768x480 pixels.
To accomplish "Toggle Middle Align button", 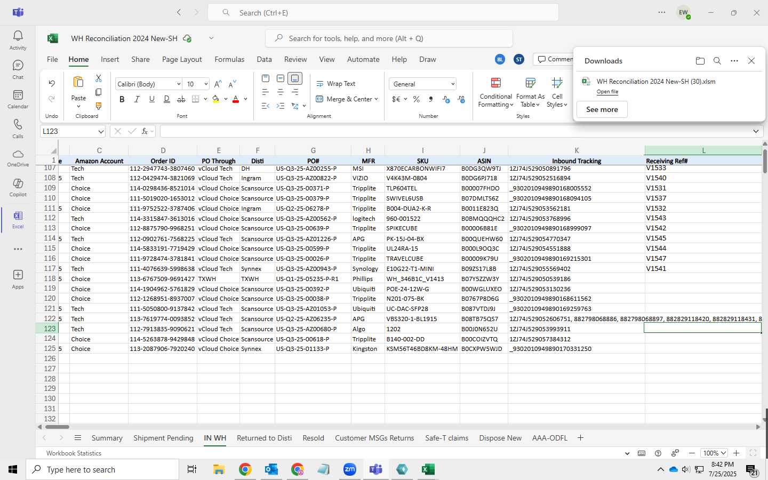I will (x=281, y=78).
